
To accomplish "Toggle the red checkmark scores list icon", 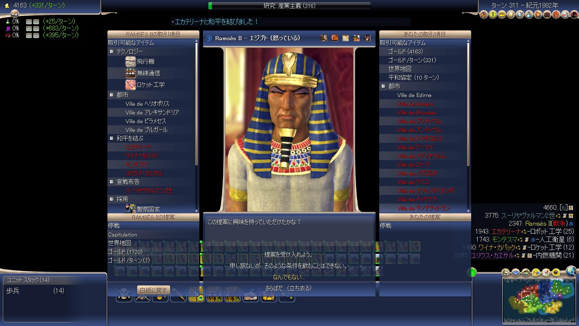I will [546, 273].
